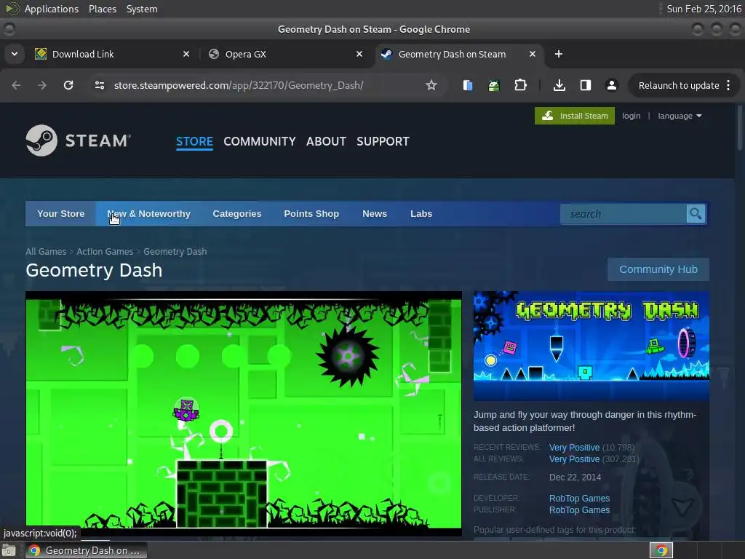Click the All Games breadcrumb
This screenshot has width=745, height=559.
click(46, 251)
